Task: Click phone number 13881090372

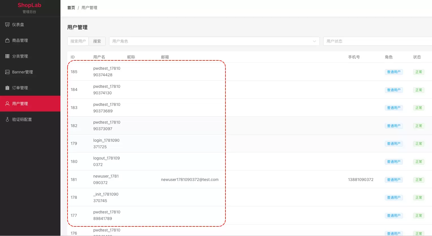Action: (x=361, y=180)
